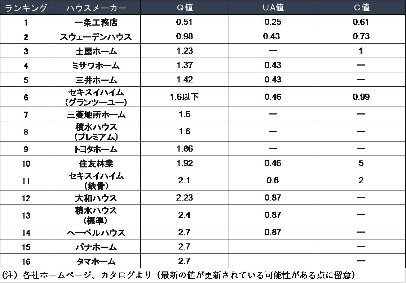Select the 積水ハウス (標準) cell

tap(96, 215)
